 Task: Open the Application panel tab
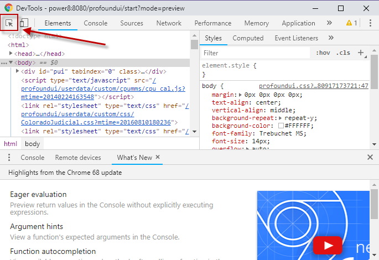tap(298, 23)
